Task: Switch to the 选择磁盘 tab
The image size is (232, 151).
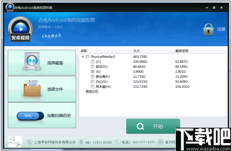Action: click(42, 63)
